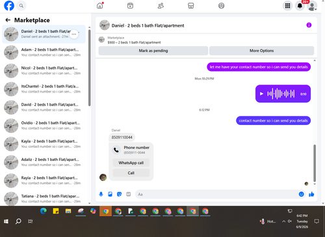Open the emoji picker
Screen dimensions: 325x237
click(x=301, y=194)
